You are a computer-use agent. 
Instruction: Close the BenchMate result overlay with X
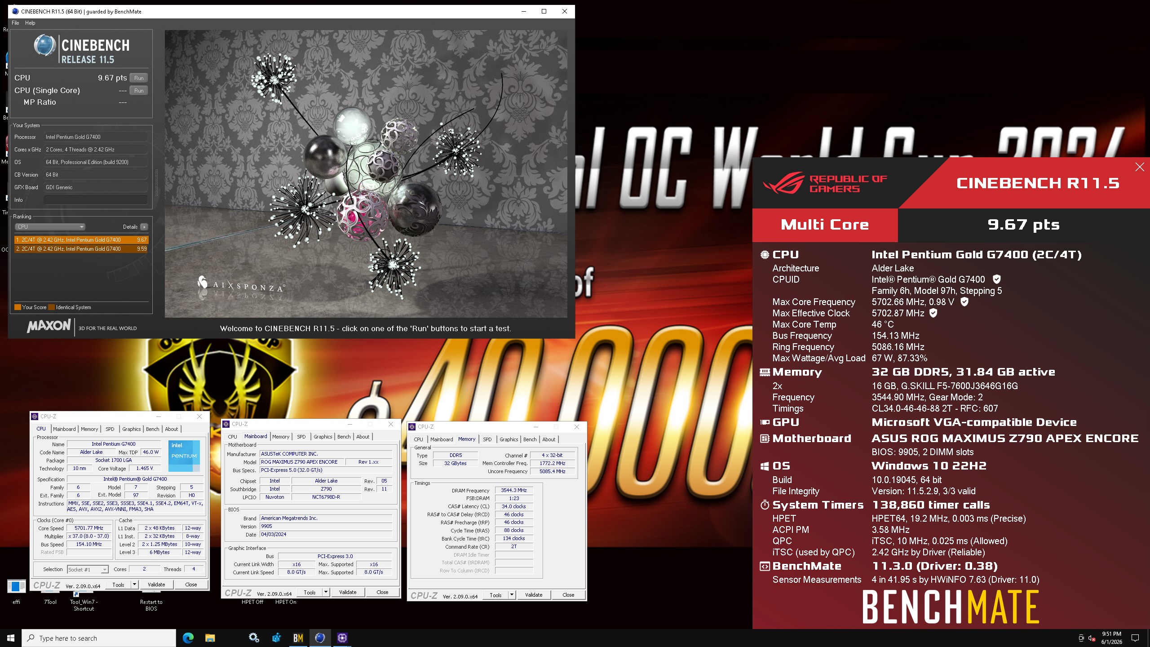point(1140,167)
